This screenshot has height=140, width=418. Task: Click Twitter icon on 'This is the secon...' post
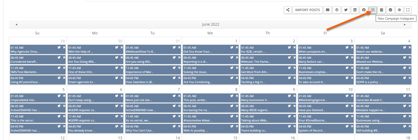coord(59,116)
